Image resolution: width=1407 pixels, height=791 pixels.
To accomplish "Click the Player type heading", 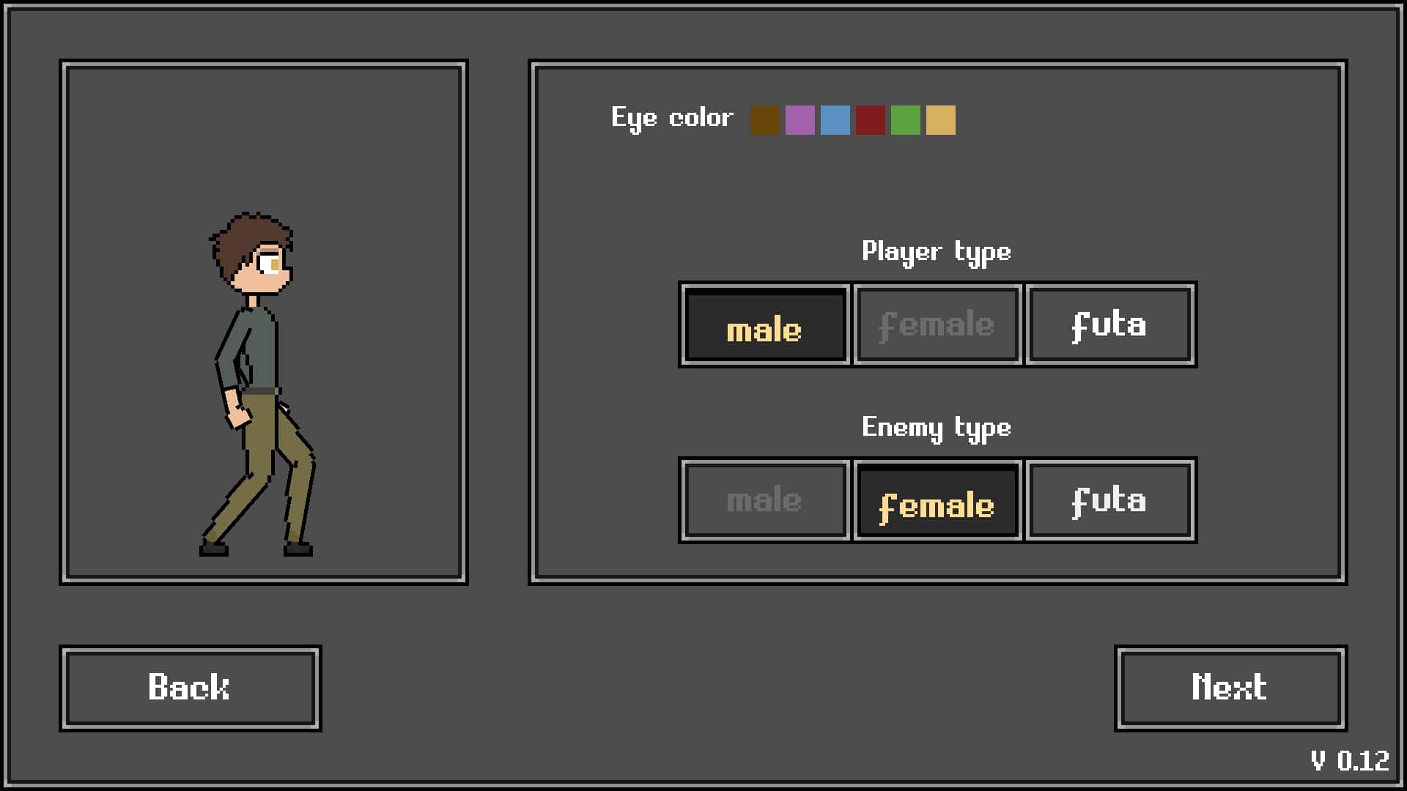I will pos(937,252).
